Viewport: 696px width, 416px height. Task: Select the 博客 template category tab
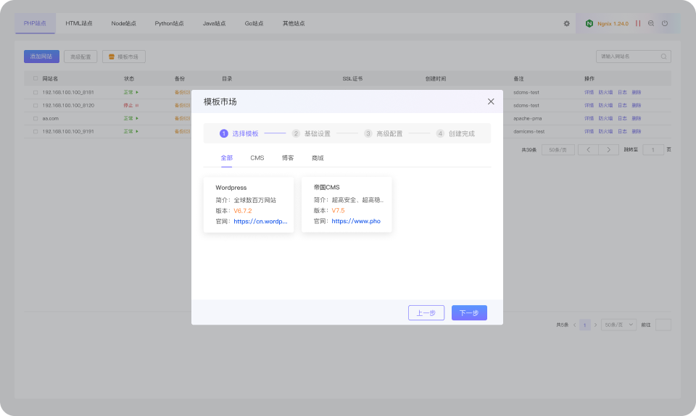(x=288, y=158)
